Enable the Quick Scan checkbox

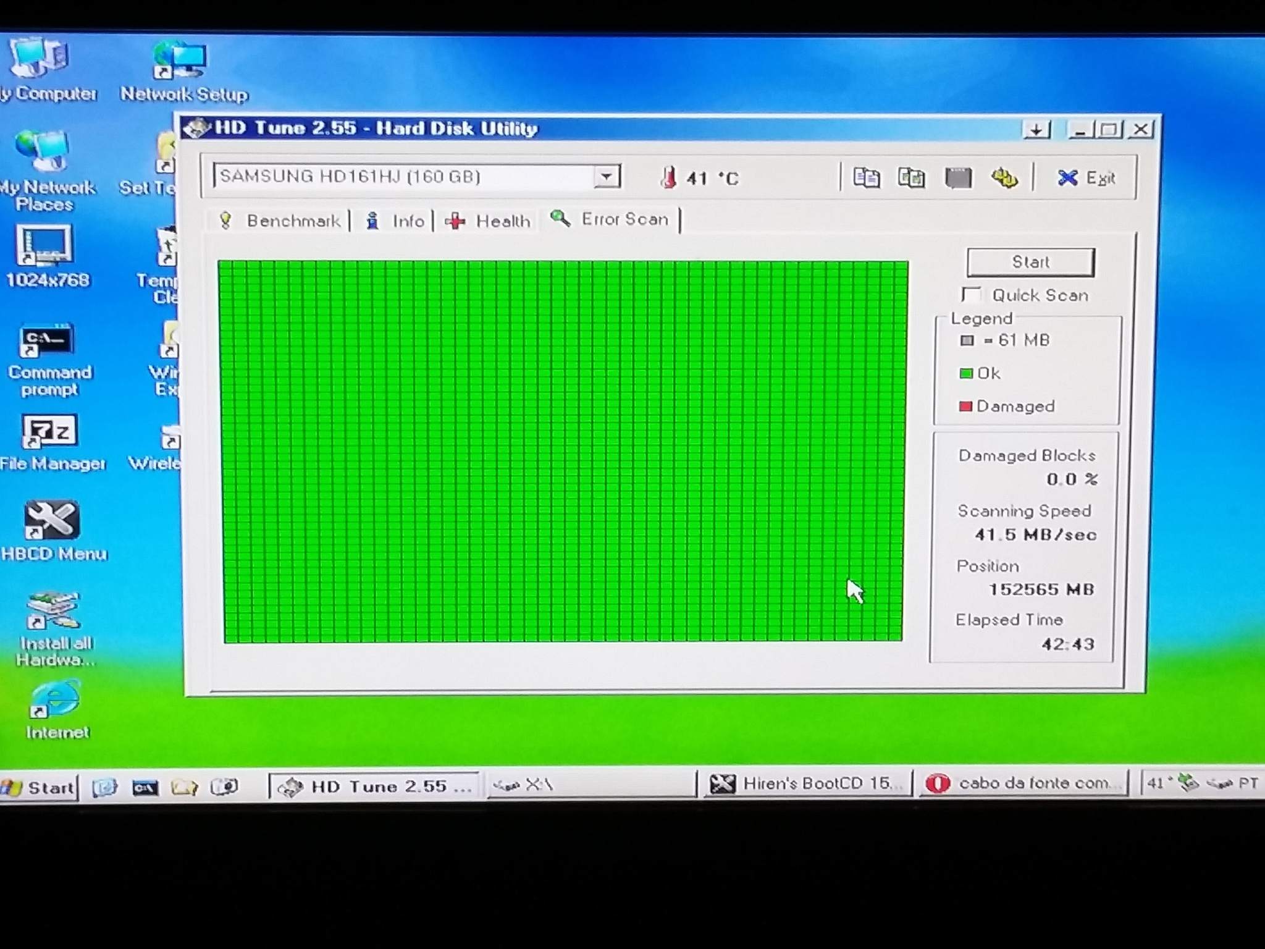point(970,295)
